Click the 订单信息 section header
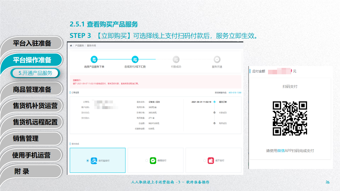Screen dimensions: 340x191 coord(75,93)
